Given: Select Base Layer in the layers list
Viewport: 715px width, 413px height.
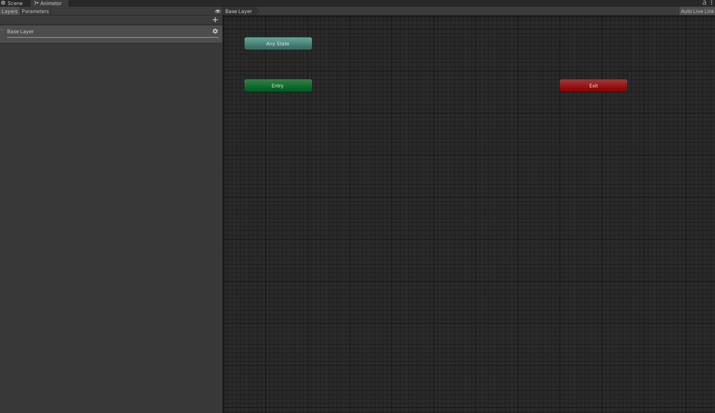Looking at the screenshot, I should coord(21,32).
